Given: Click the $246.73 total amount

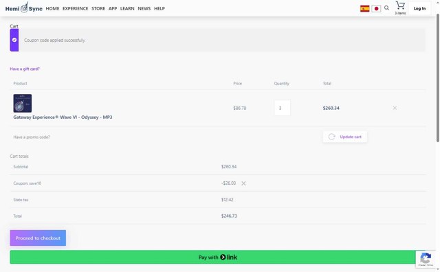Looking at the screenshot, I should pos(229,216).
